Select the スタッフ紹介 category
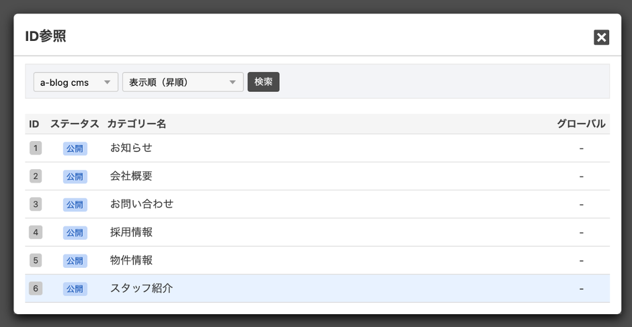The height and width of the screenshot is (327, 632). 141,289
